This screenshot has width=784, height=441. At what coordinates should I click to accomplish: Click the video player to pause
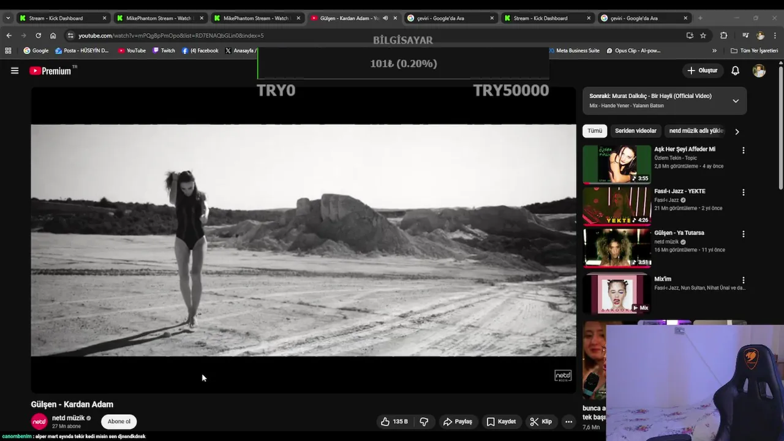pos(303,240)
